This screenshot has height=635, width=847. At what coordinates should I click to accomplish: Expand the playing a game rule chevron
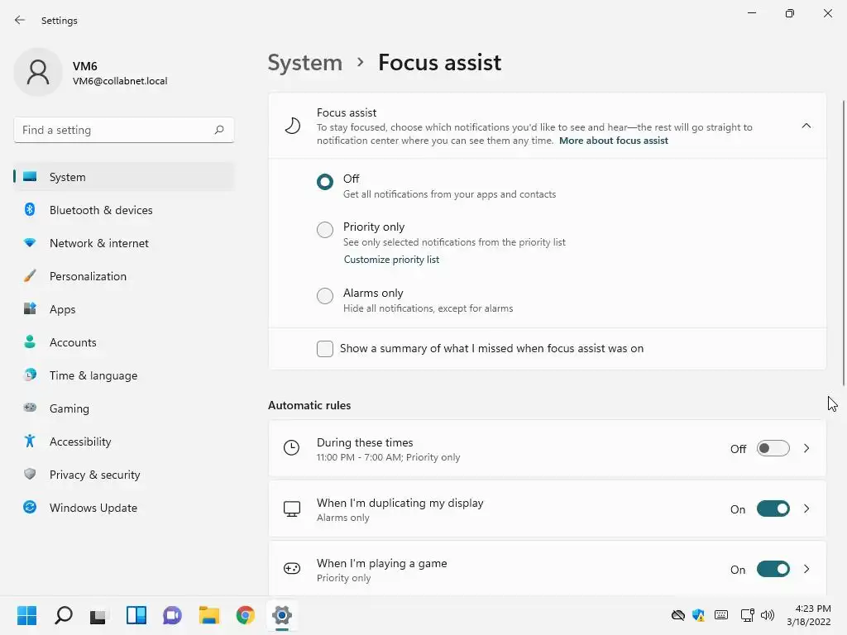pyautogui.click(x=806, y=569)
